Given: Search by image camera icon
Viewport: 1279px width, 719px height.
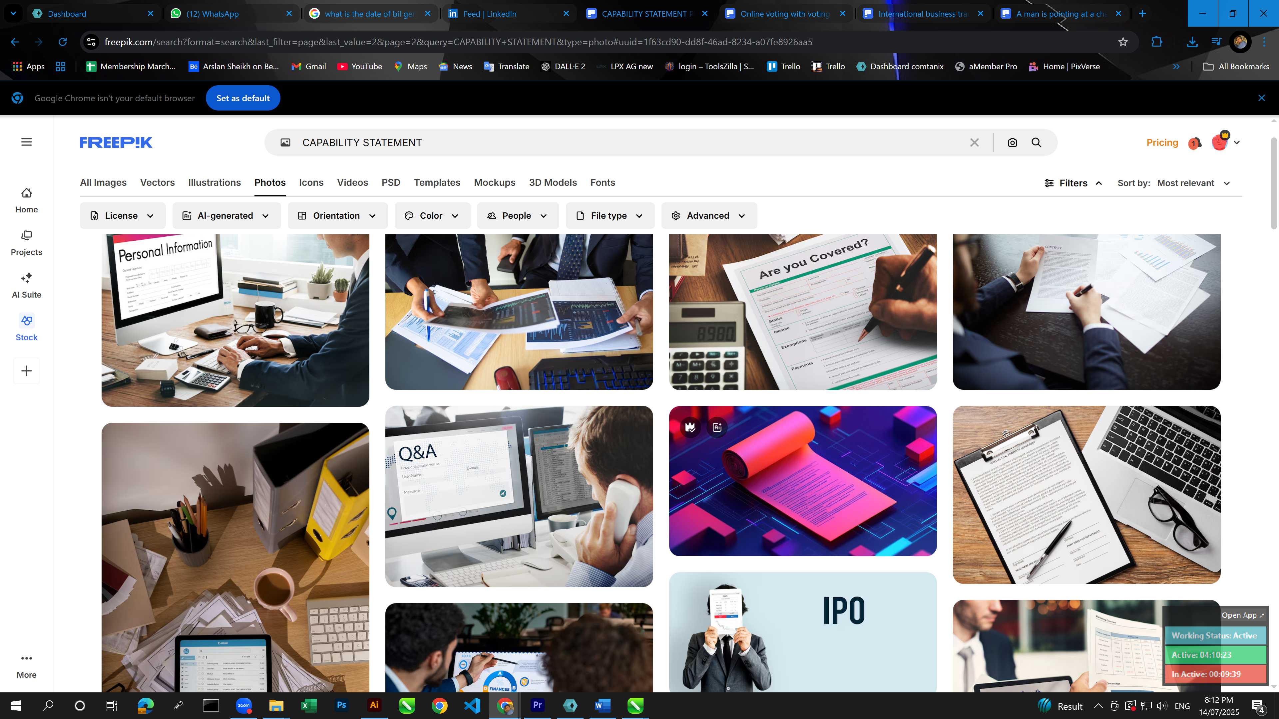Looking at the screenshot, I should 1013,143.
